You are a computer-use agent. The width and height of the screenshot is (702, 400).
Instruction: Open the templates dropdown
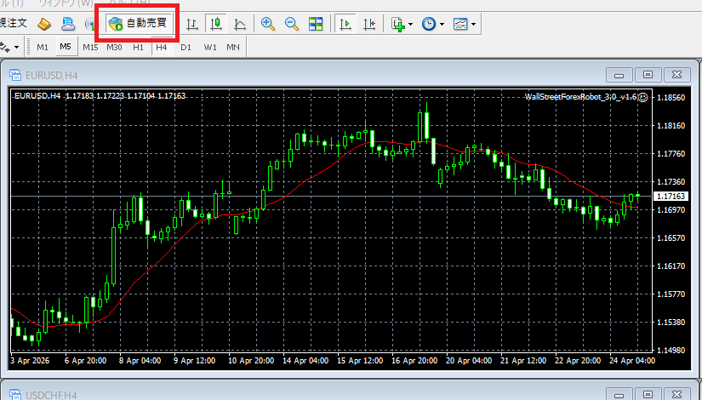click(464, 25)
